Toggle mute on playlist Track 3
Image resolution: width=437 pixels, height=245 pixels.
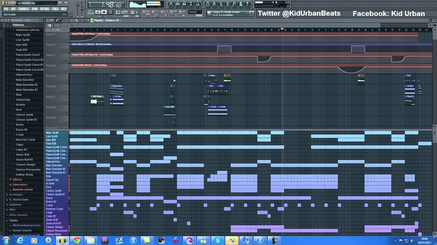click(x=67, y=61)
